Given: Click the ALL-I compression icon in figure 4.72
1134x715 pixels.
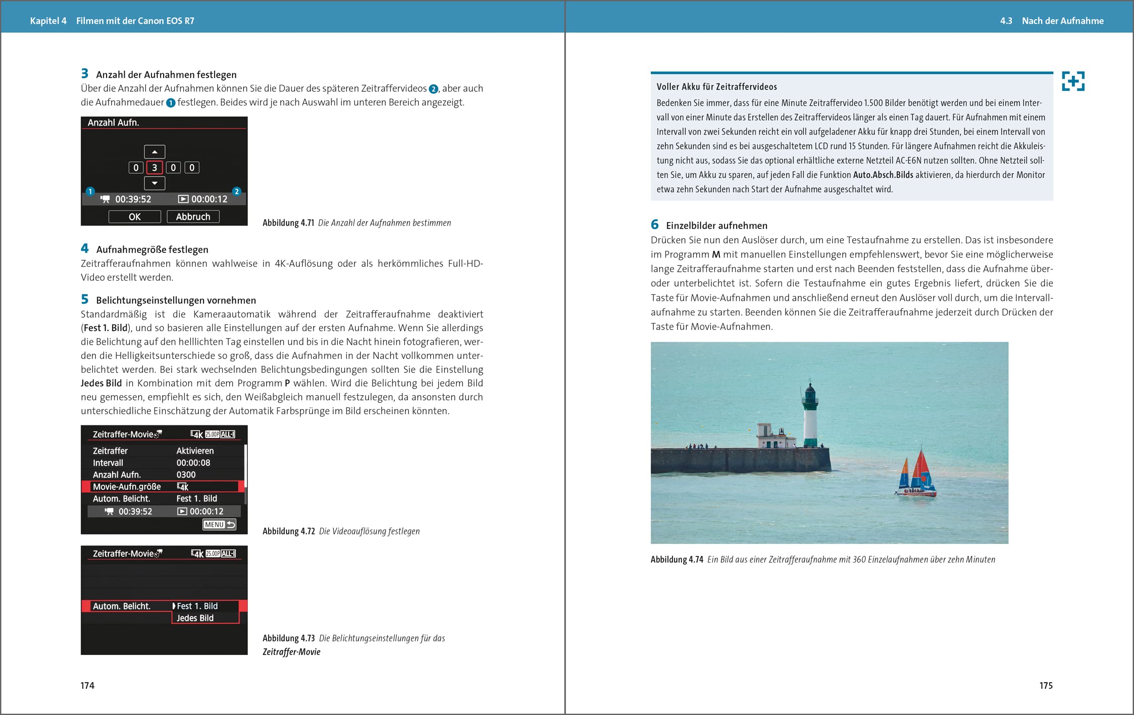Looking at the screenshot, I should (228, 434).
